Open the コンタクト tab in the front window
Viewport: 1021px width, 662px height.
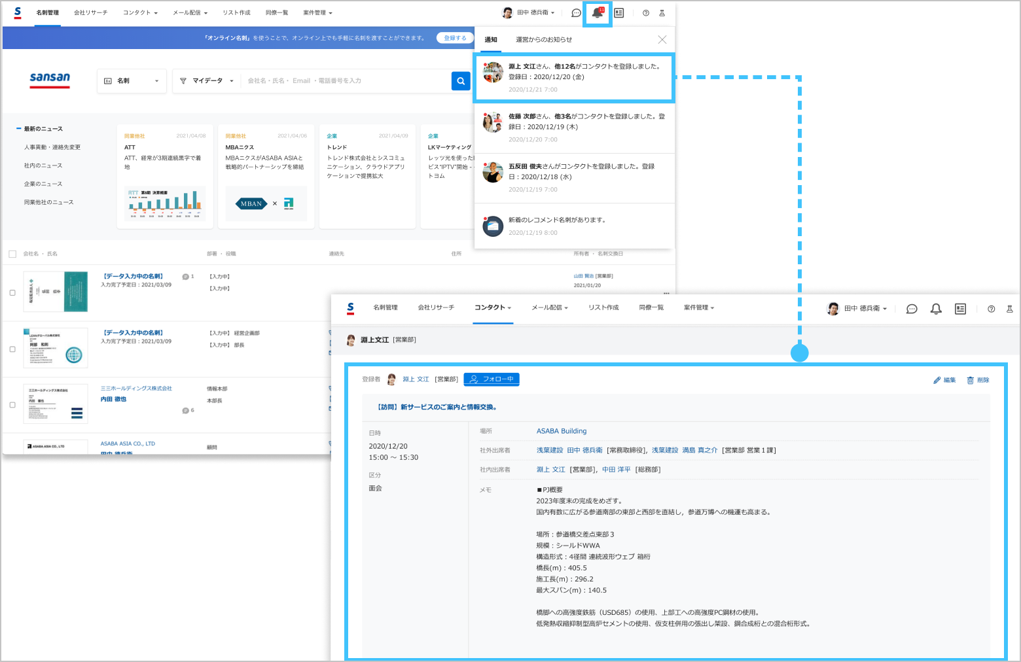[x=493, y=307]
